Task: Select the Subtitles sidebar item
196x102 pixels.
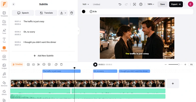Action: click(4, 49)
